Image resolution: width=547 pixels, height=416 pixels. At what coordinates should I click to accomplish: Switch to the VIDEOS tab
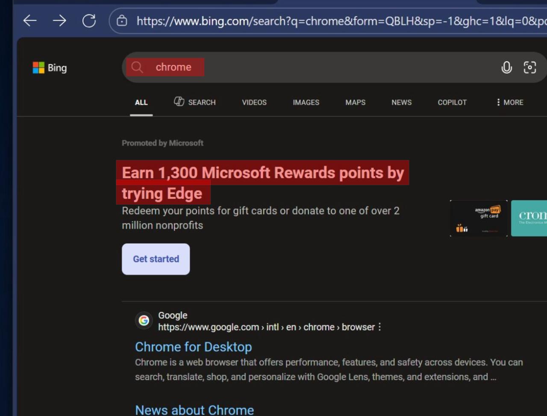point(254,102)
